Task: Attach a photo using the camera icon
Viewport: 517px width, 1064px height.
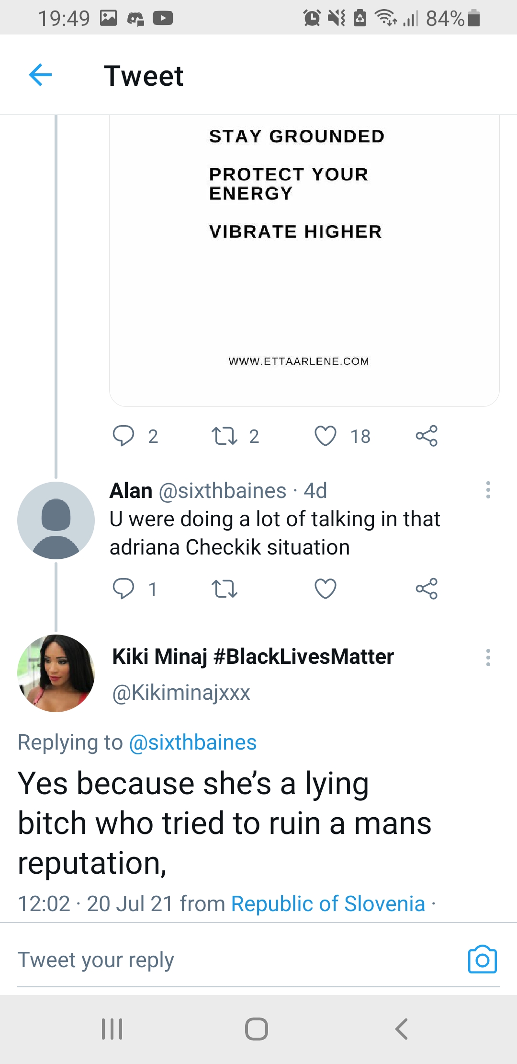Action: (x=482, y=960)
